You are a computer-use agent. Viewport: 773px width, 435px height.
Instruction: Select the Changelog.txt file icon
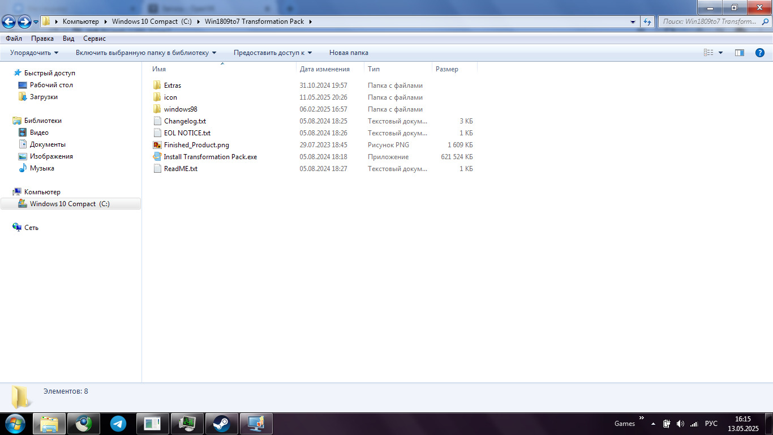click(x=157, y=121)
